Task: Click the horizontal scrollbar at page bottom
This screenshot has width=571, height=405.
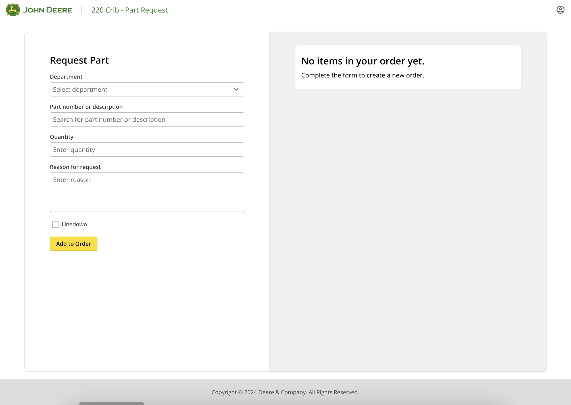Action: pos(112,403)
